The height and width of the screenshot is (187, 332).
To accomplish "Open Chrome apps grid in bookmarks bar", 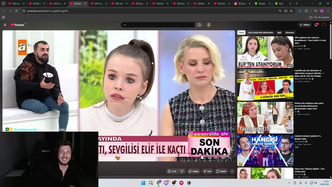I will (3, 17).
